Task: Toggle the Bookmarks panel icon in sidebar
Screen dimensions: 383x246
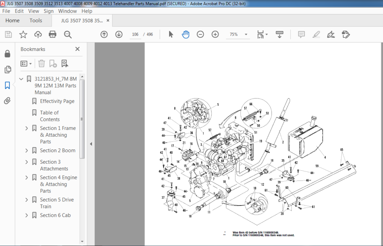Action: coord(7,85)
